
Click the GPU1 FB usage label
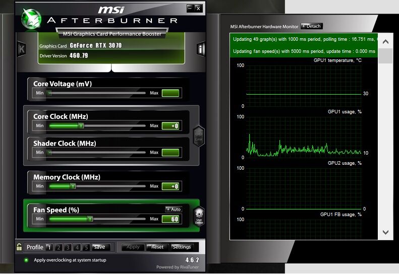tap(340, 215)
